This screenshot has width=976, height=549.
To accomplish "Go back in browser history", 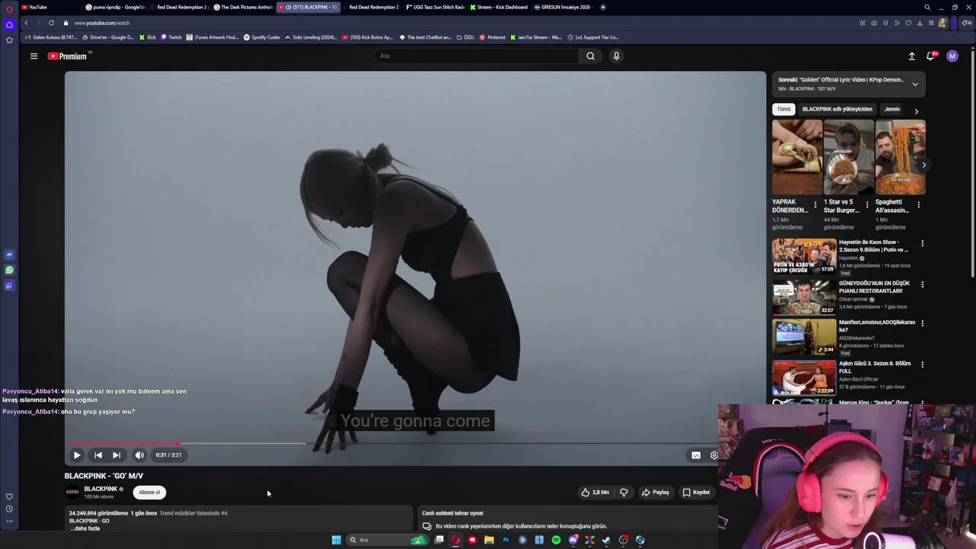I will [x=26, y=23].
